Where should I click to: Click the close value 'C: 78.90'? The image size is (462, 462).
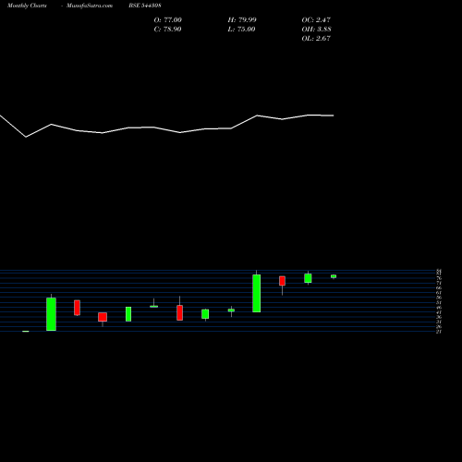pyautogui.click(x=167, y=30)
